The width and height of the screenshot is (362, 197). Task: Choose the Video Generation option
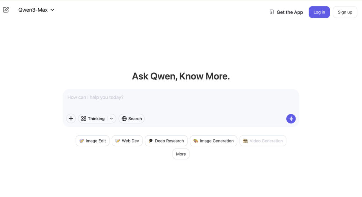(x=263, y=141)
